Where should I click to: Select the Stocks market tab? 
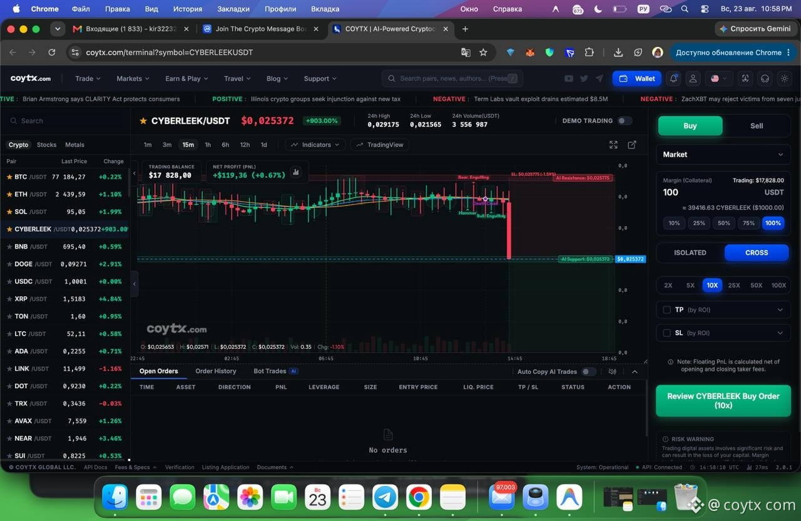[46, 145]
